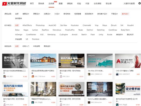Image resolution: width=141 pixels, height=106 pixels.
Task: Filter by Photoshop software
Action: coord(40,25)
